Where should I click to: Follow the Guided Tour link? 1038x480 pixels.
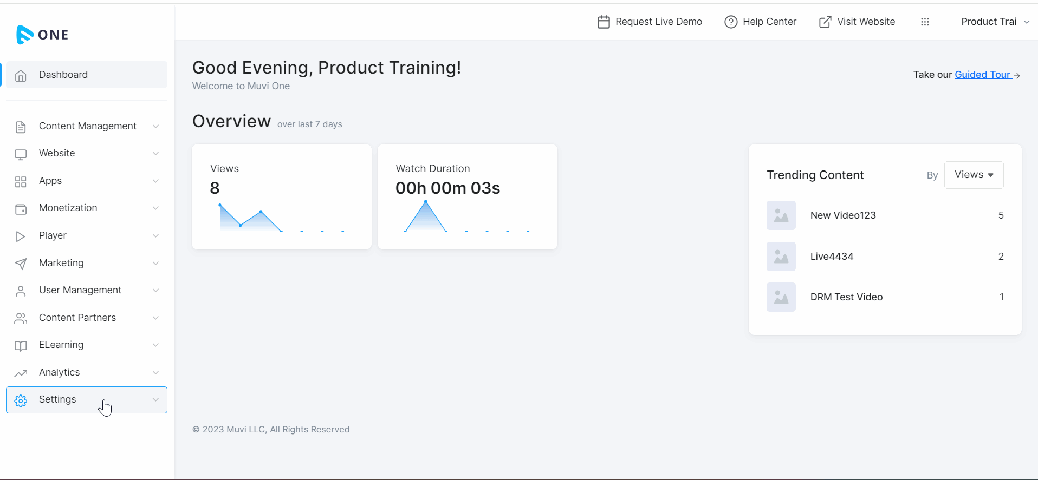point(982,75)
